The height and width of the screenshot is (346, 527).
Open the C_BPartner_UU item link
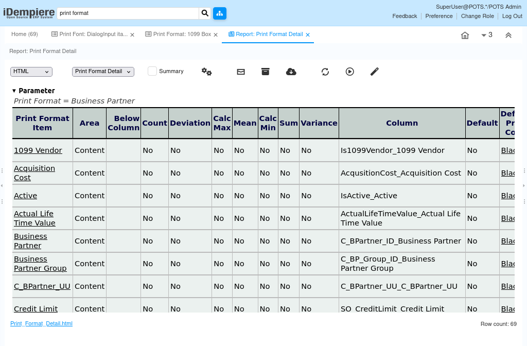pyautogui.click(x=42, y=286)
